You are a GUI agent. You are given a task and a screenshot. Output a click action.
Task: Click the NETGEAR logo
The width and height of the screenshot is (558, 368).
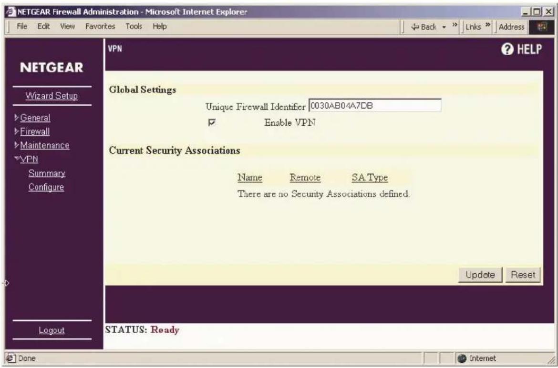coord(52,67)
